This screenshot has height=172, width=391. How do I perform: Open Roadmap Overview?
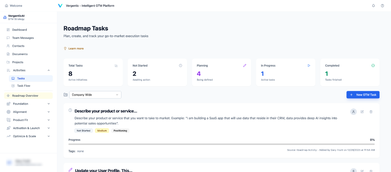point(28,96)
